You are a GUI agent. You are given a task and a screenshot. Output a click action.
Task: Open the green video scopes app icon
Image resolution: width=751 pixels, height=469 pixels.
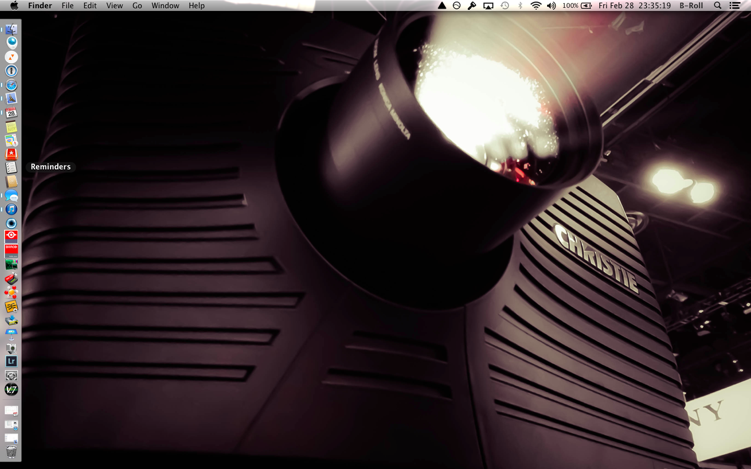(x=11, y=264)
